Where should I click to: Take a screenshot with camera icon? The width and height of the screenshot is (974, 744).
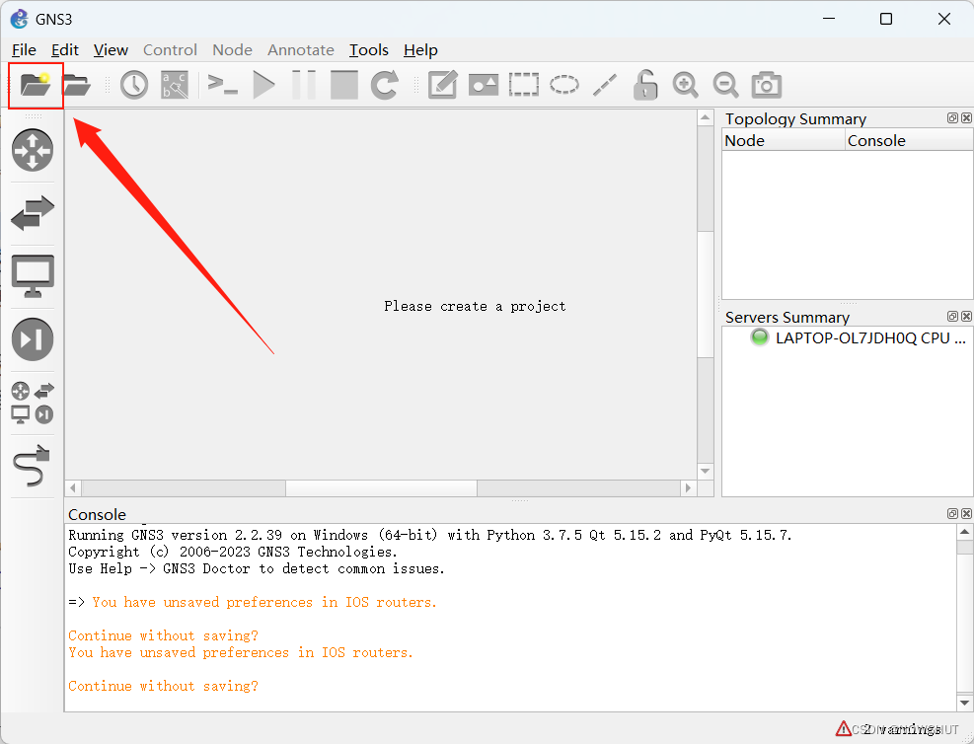coord(767,85)
